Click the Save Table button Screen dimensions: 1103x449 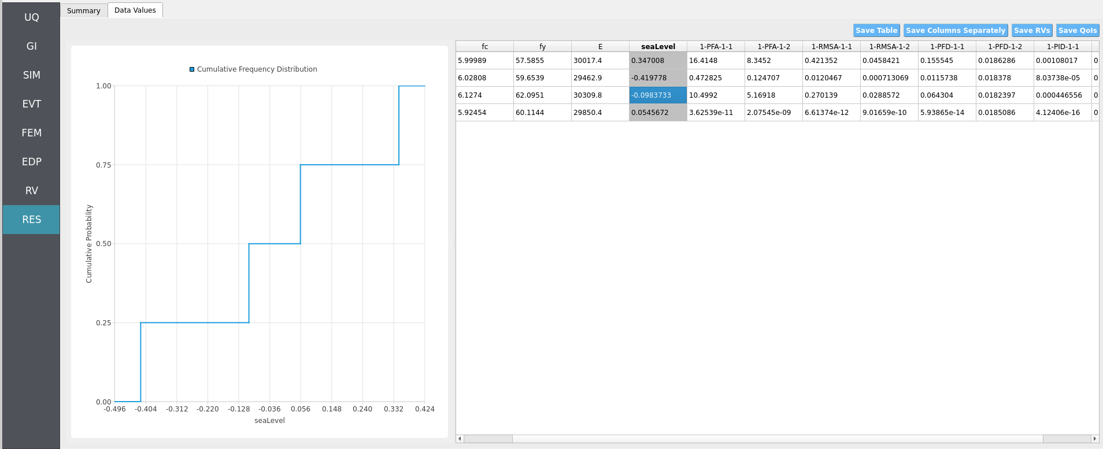(876, 31)
